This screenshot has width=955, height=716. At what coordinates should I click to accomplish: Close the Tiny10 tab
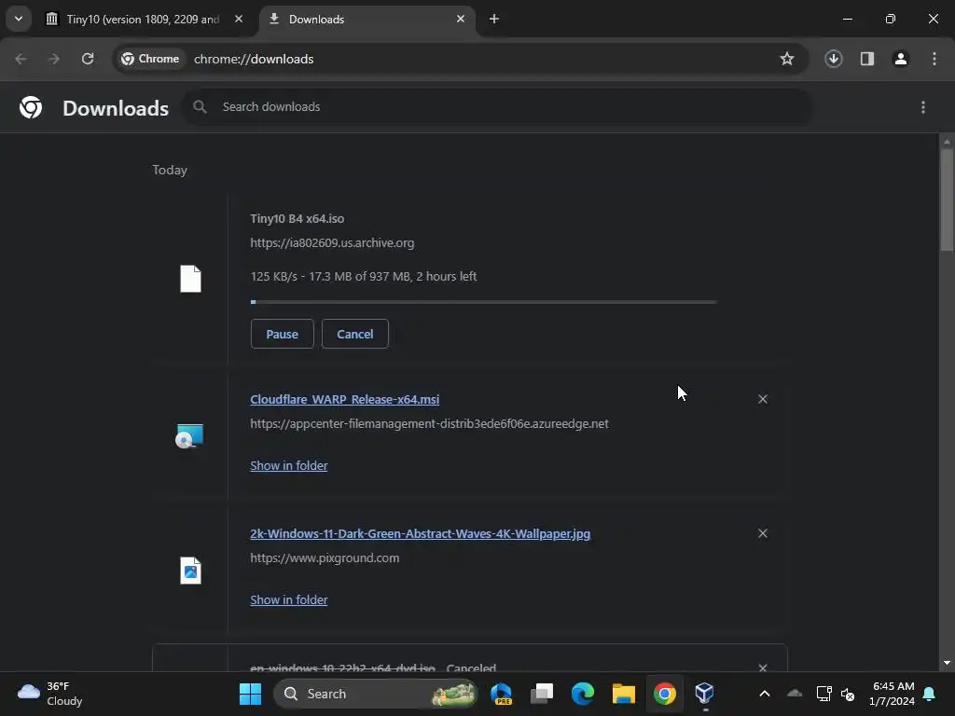[239, 19]
